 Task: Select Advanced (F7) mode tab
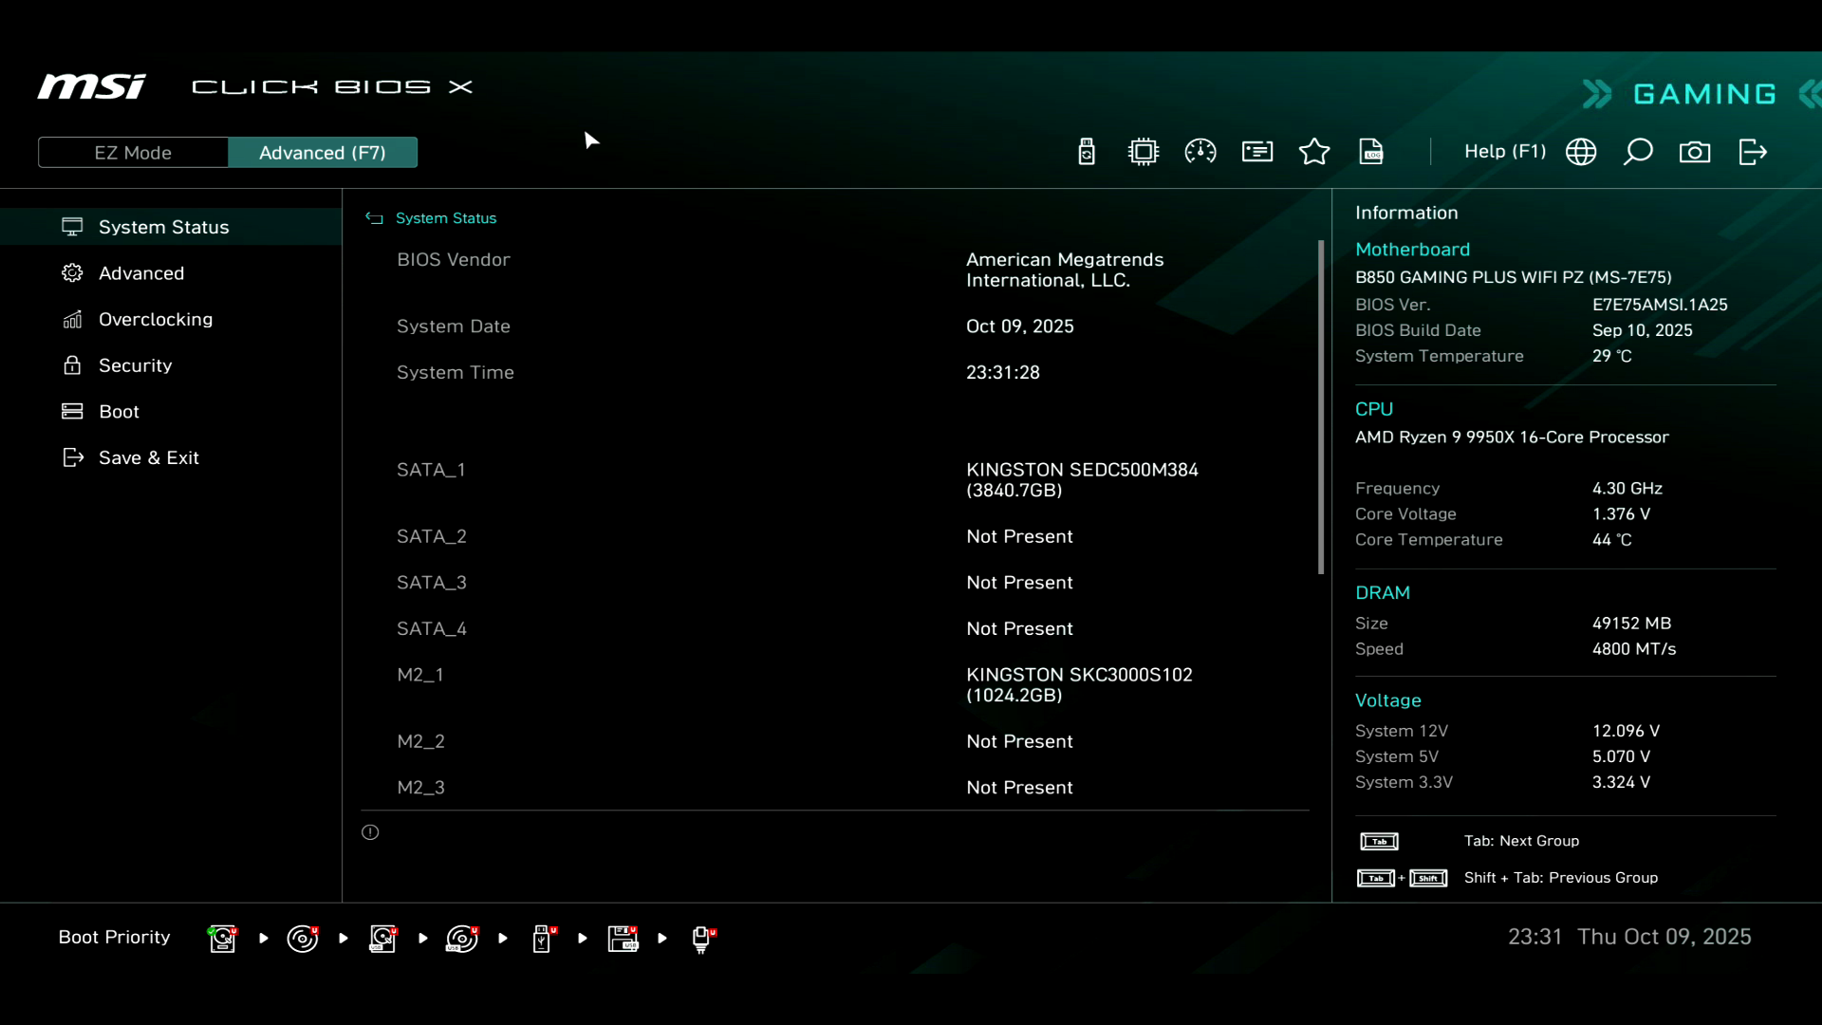pyautogui.click(x=323, y=153)
